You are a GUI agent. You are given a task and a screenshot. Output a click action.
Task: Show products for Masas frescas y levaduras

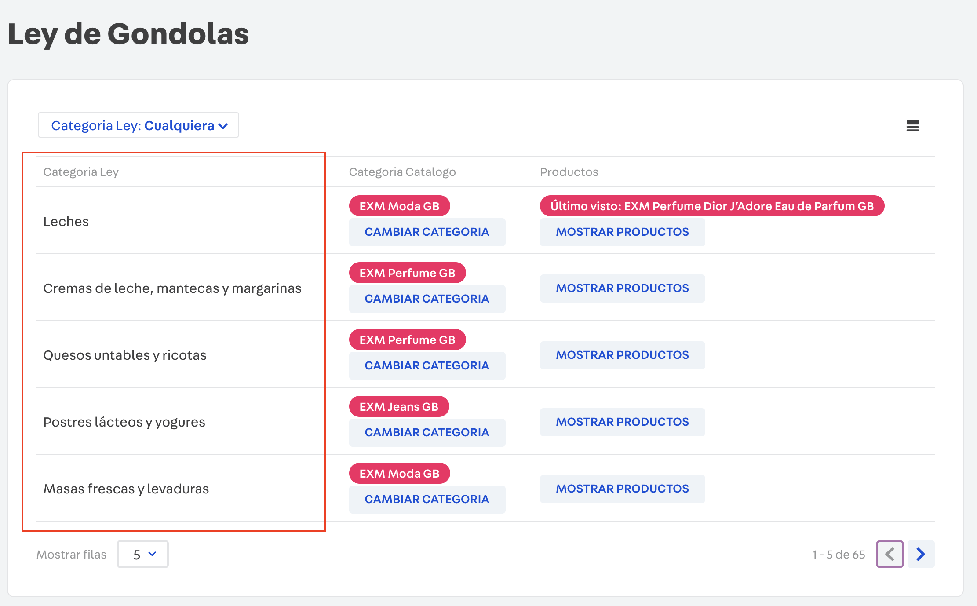(622, 489)
